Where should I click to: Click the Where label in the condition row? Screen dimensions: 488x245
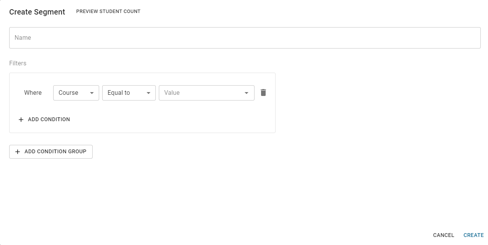coord(33,93)
